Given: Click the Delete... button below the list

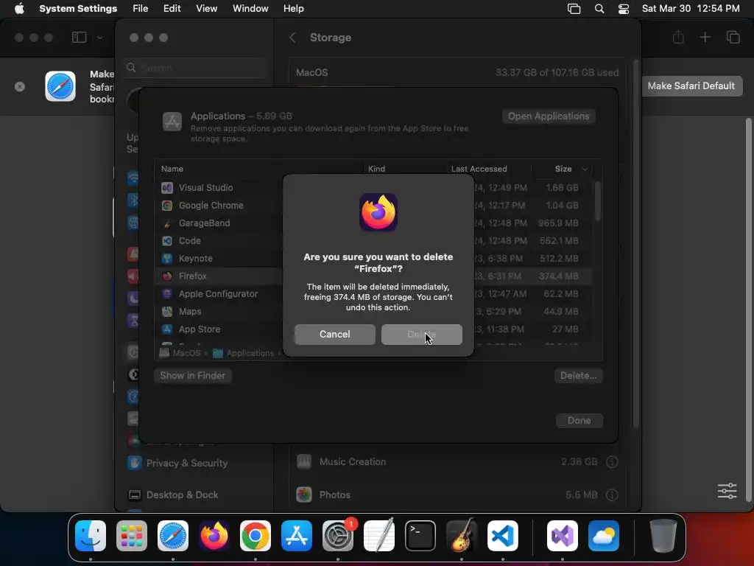Looking at the screenshot, I should click(x=578, y=375).
